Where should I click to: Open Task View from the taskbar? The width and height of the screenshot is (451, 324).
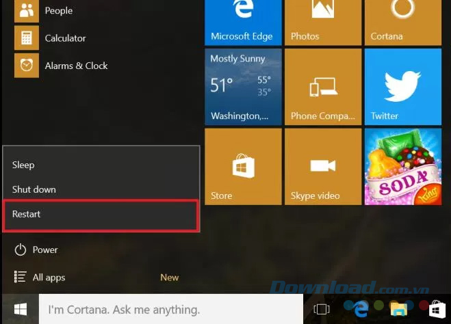[322, 310]
